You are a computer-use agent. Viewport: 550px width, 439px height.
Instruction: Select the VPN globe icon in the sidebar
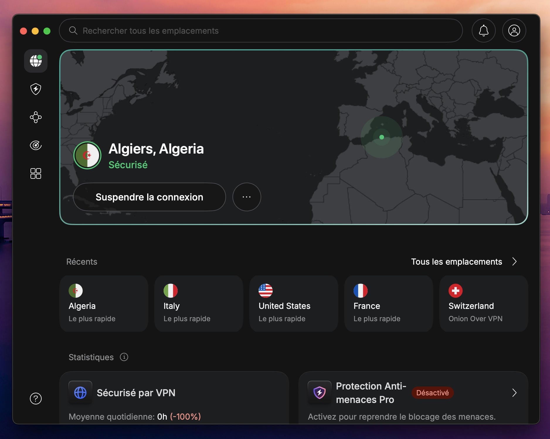[x=35, y=61]
